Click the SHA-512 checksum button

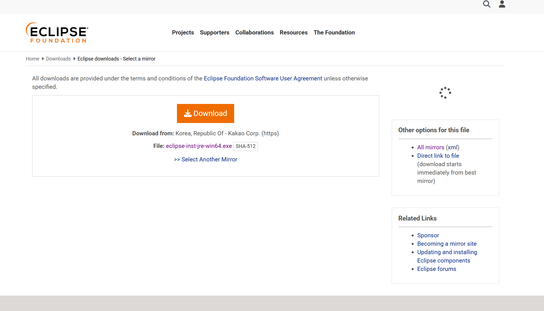click(x=245, y=146)
